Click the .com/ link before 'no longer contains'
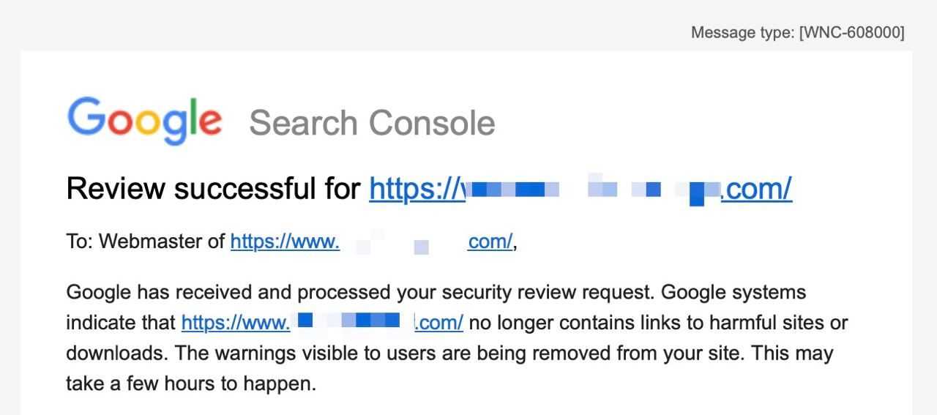The height and width of the screenshot is (415, 937). click(439, 323)
